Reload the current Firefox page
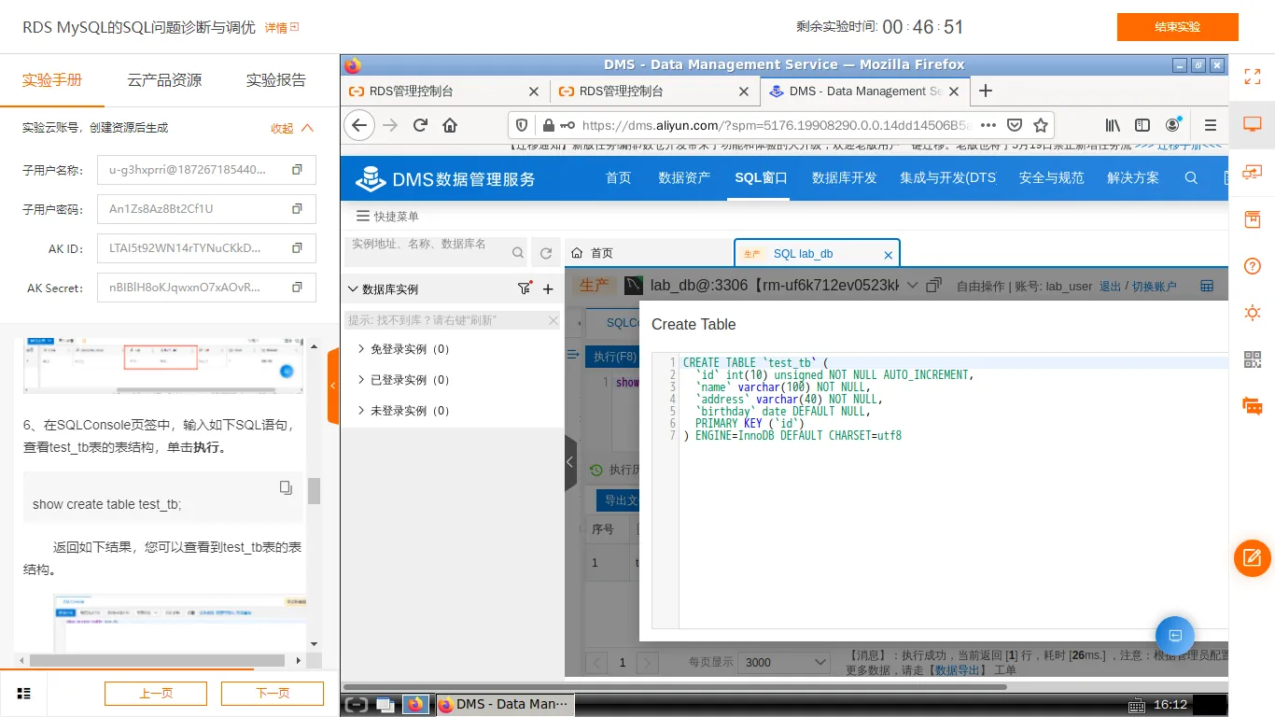Image resolution: width=1275 pixels, height=717 pixels. (x=420, y=125)
